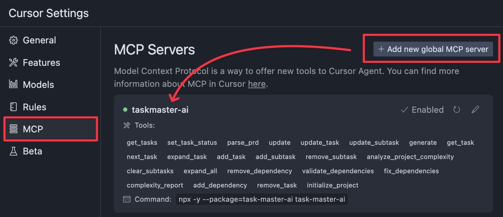Click the add_task tool
The width and height of the screenshot is (503, 217).
pos(231,157)
